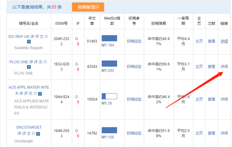Click the 年文章 column header
The image size is (232, 147).
(92, 21)
